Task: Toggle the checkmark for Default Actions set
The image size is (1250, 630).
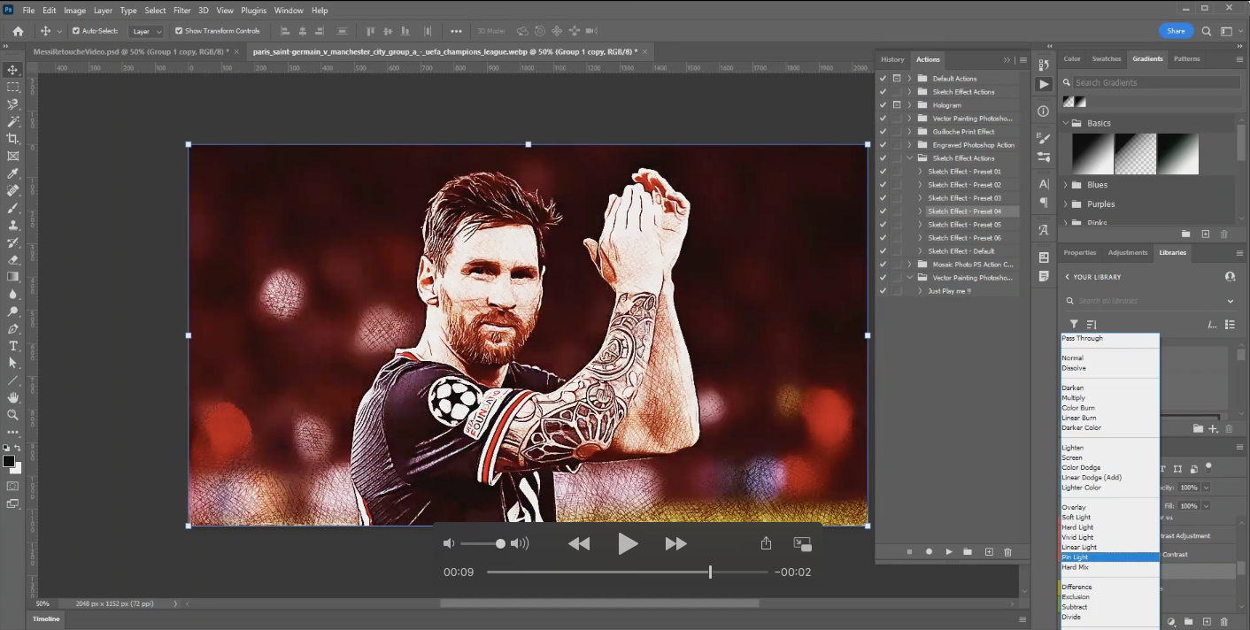Action: [x=883, y=79]
